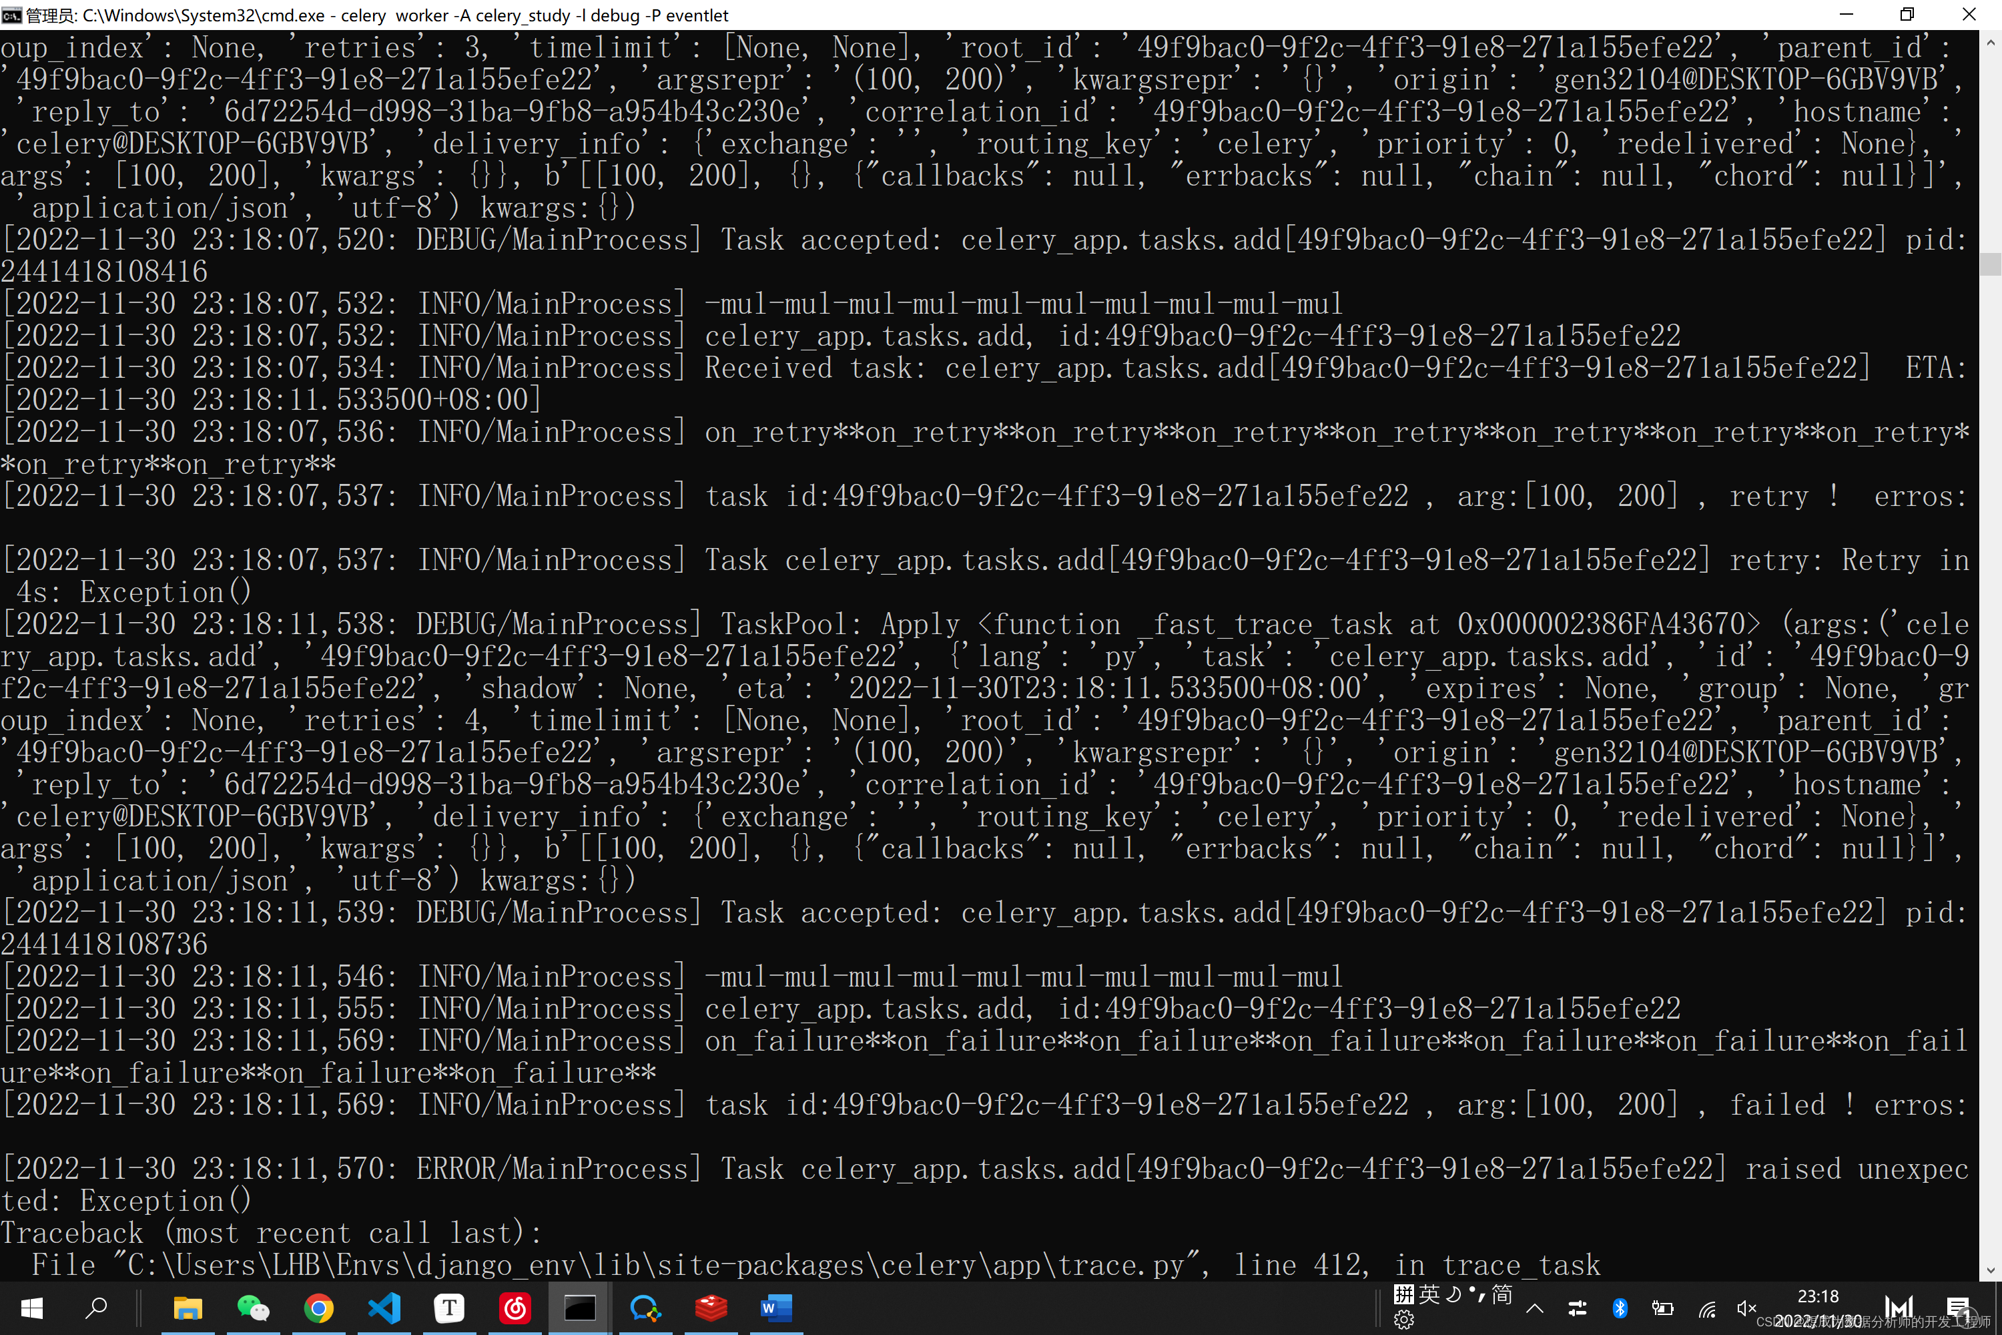
Task: Click the cmd icon in the title bar
Action: 12,15
